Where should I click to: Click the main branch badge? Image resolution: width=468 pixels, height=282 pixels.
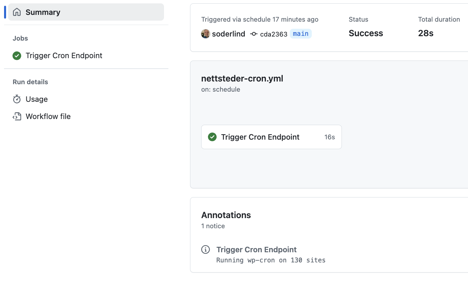pos(300,33)
